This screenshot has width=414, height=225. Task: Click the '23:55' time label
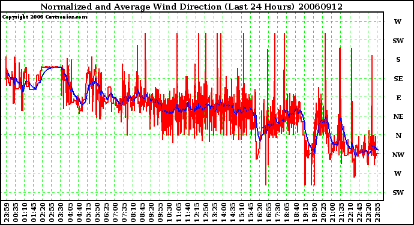click(377, 212)
